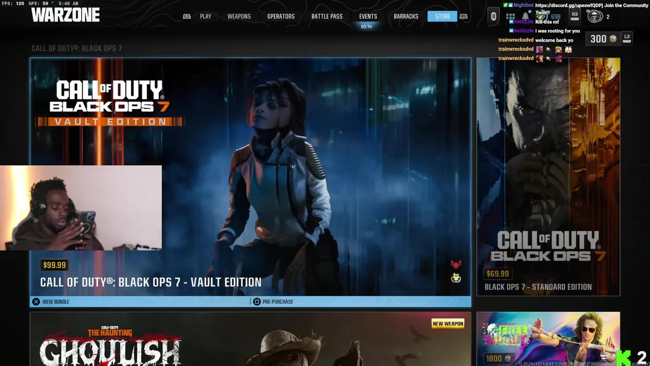Open the player profile emblem

[595, 16]
